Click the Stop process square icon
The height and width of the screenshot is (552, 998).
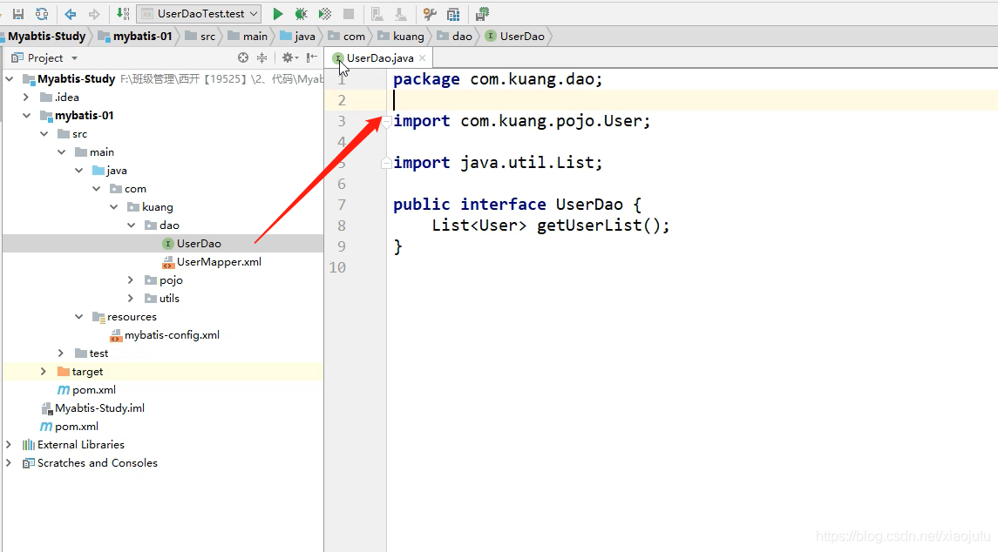(x=348, y=13)
